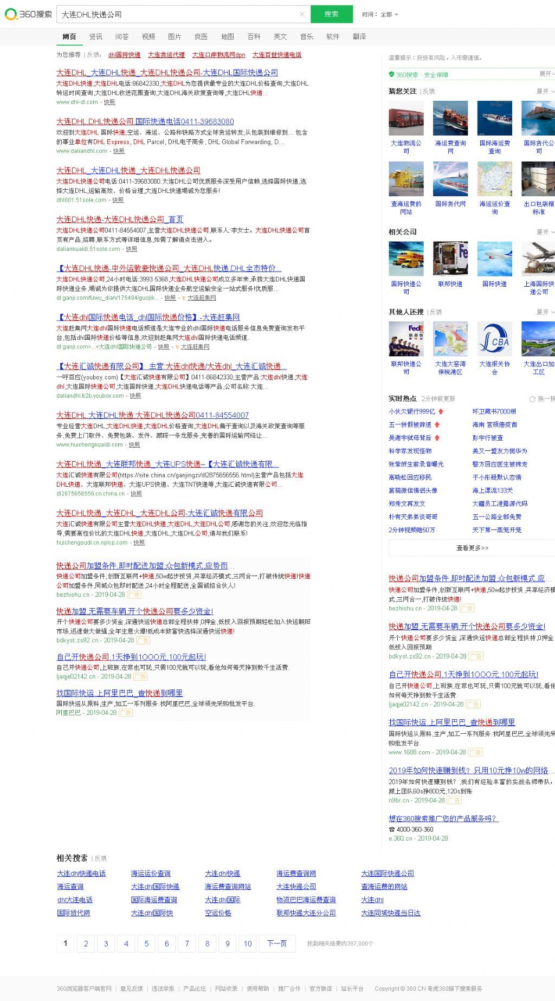Switch to the 图片 tab
The height and width of the screenshot is (1001, 555).
coord(175,36)
